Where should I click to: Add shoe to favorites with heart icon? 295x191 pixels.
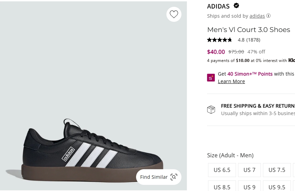[174, 14]
